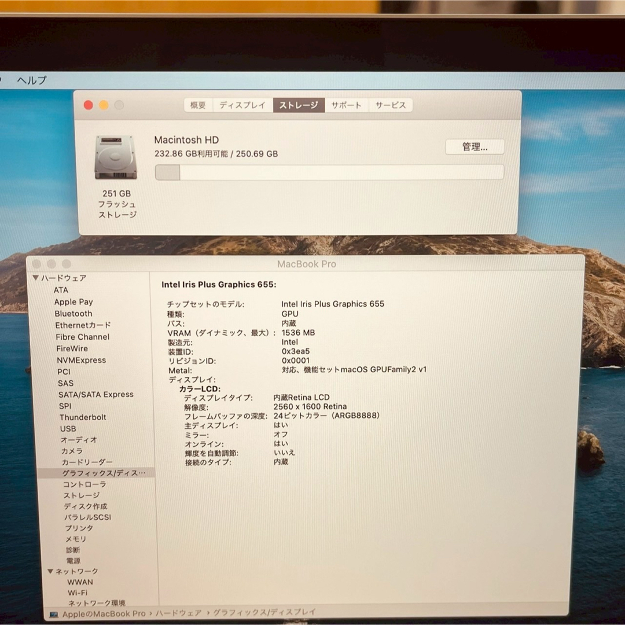This screenshot has width=625, height=625.
Task: Select the ストレージ tab
Action: tap(299, 105)
